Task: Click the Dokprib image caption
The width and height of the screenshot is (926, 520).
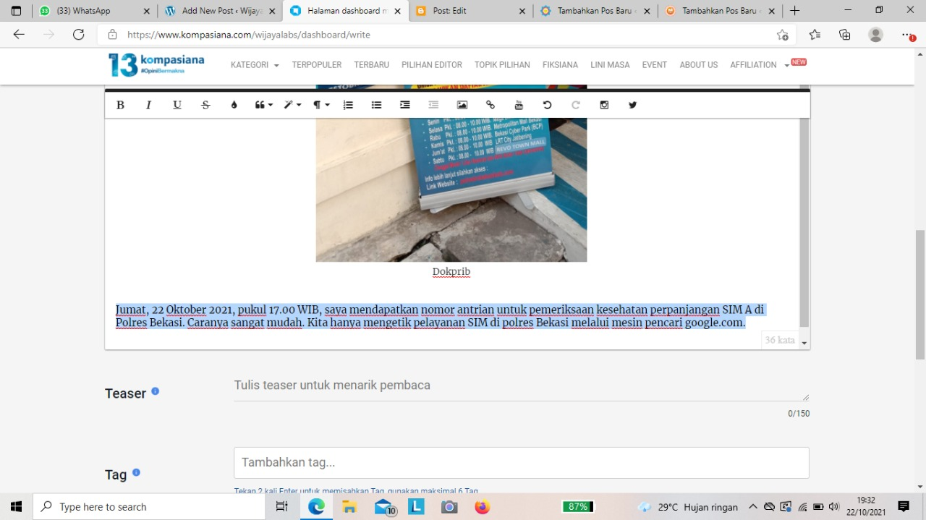Action: [x=451, y=272]
